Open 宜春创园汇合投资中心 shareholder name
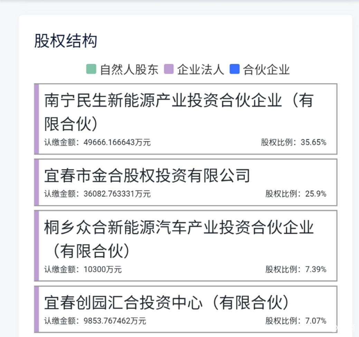The image size is (359, 337). click(166, 303)
